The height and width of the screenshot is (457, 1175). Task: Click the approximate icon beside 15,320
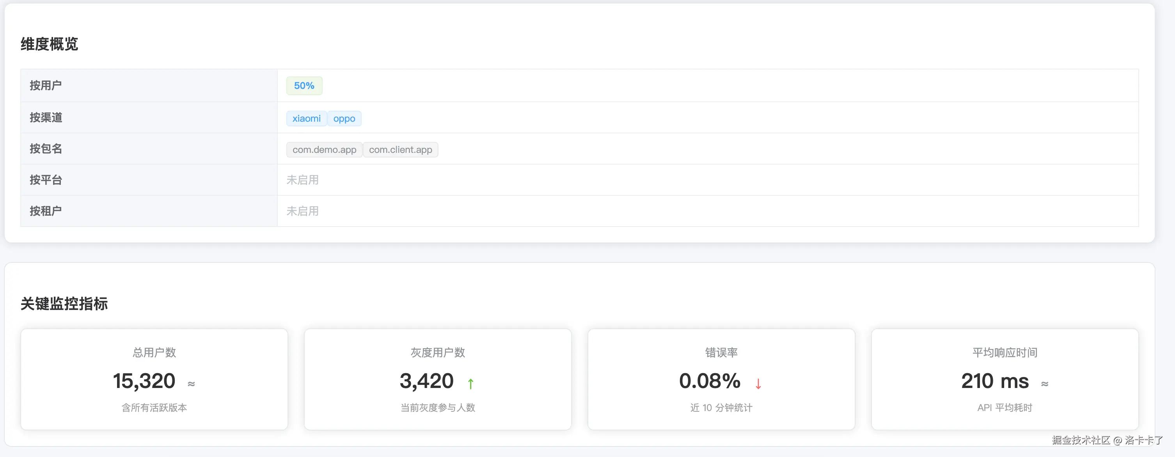point(191,384)
